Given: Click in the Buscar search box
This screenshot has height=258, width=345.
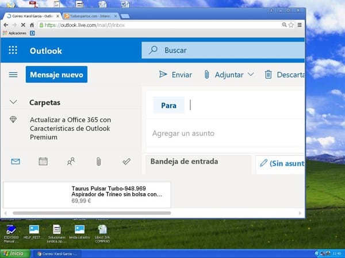Looking at the screenshot, I should click(x=223, y=50).
